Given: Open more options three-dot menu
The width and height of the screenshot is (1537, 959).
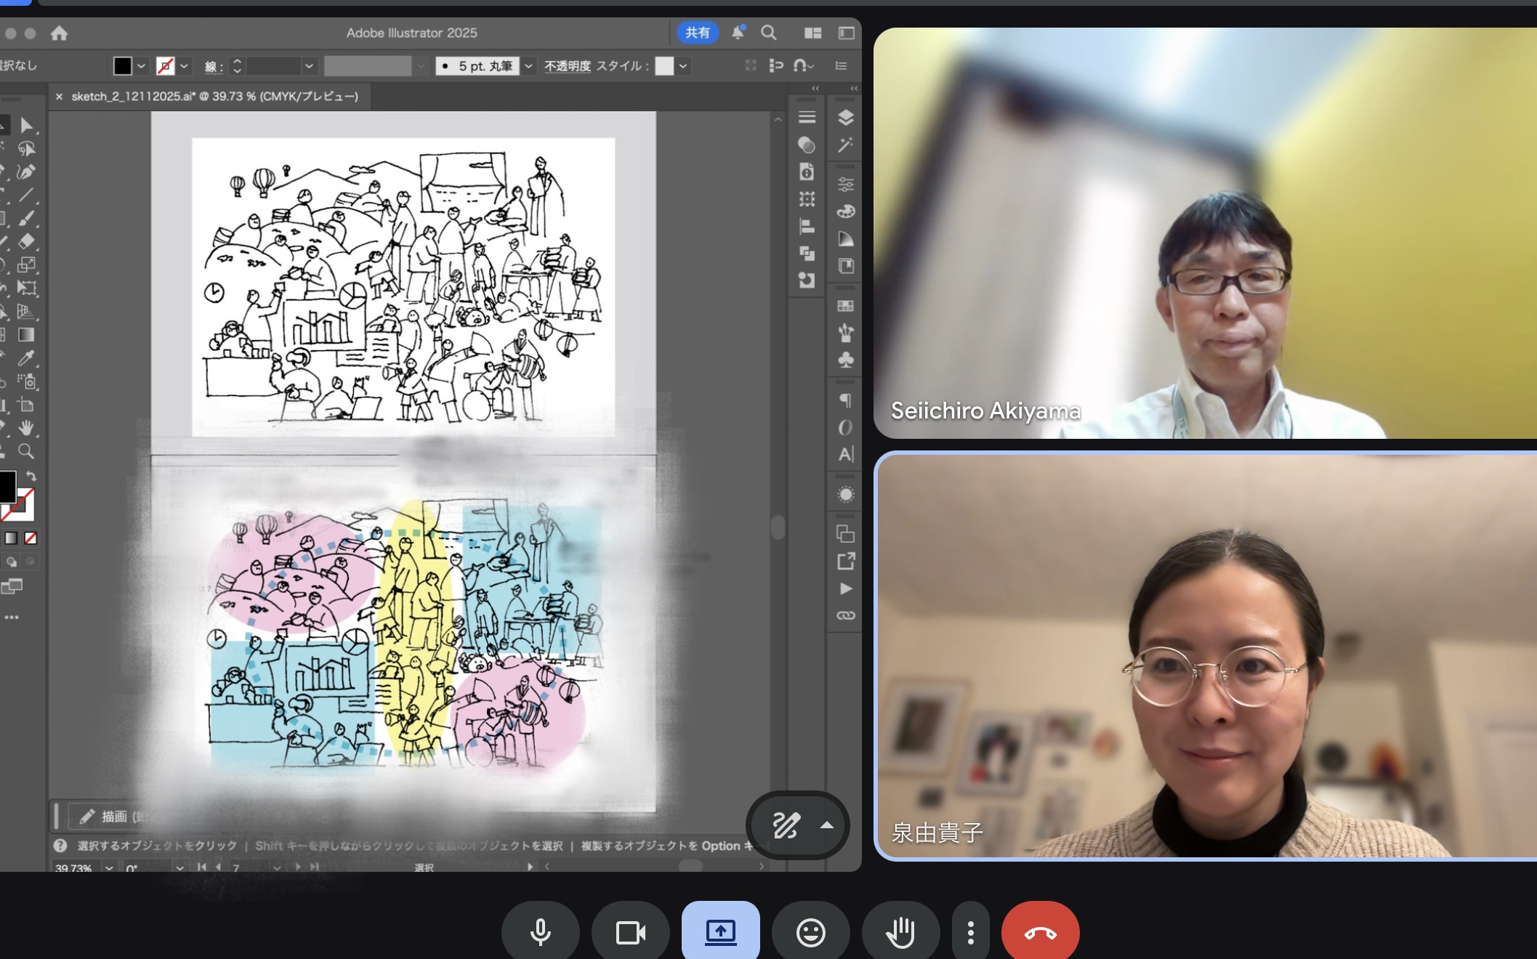Looking at the screenshot, I should click(970, 932).
